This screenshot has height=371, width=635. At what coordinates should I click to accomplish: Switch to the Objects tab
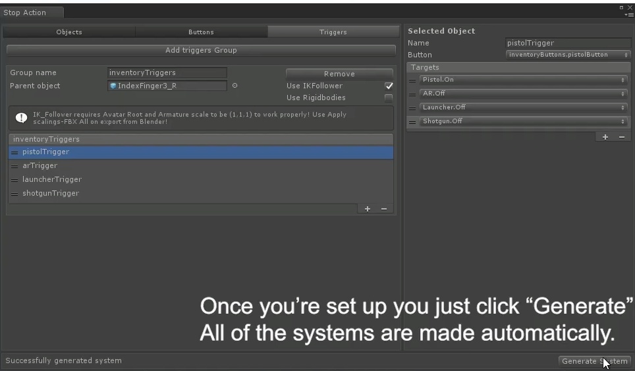(x=69, y=32)
